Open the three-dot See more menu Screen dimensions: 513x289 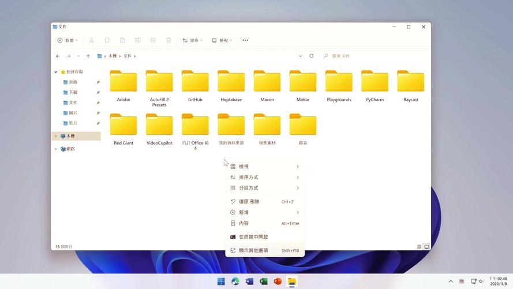click(245, 40)
